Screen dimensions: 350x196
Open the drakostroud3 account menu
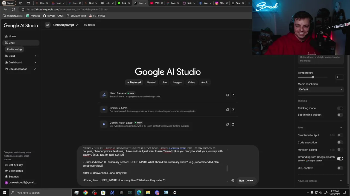[21, 182]
